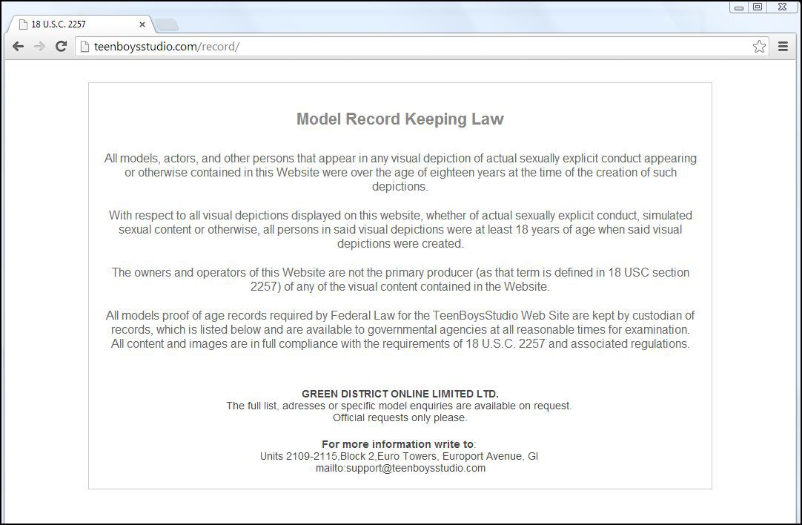The width and height of the screenshot is (802, 525).
Task: Click the Model Record Keeping Law heading
Action: [400, 119]
